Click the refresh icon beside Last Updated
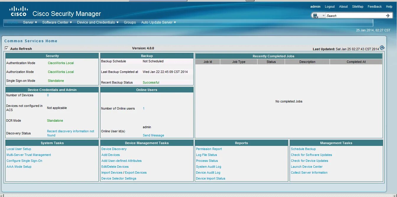 382,48
